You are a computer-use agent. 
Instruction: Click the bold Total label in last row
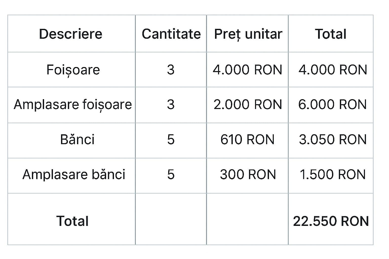pos(72,221)
